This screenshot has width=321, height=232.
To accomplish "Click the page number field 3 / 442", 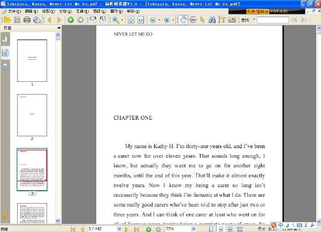I will point(102,229).
